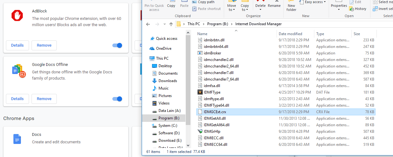Select idmfsa.dll file row

tap(286, 86)
